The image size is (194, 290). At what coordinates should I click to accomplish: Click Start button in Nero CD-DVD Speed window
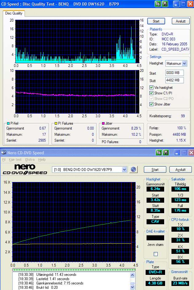(155, 170)
